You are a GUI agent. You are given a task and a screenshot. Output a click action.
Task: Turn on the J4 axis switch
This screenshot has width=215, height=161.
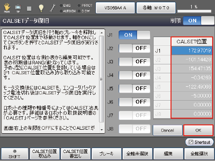(134, 75)
